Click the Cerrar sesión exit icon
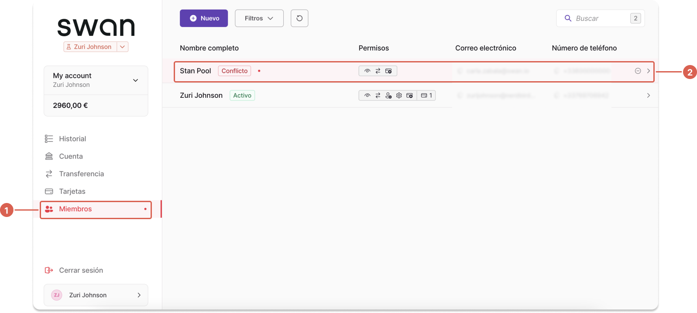 pos(49,270)
